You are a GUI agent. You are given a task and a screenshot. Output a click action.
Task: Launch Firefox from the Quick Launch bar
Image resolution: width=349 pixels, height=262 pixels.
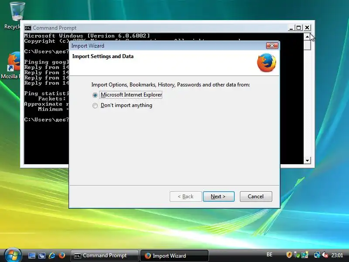[62, 255]
